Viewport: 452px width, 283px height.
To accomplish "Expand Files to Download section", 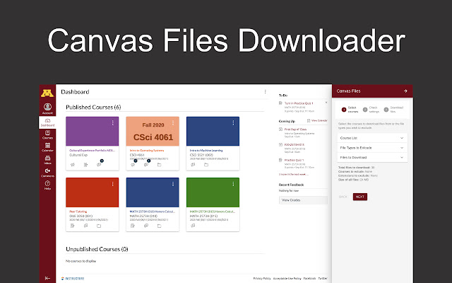I will tap(372, 157).
